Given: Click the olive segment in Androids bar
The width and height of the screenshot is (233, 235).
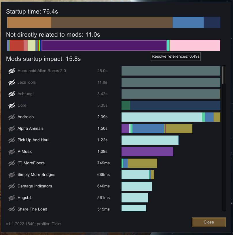Looking at the screenshot, I should [217, 117].
